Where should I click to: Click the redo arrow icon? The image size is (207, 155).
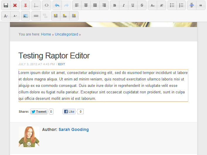66,5
